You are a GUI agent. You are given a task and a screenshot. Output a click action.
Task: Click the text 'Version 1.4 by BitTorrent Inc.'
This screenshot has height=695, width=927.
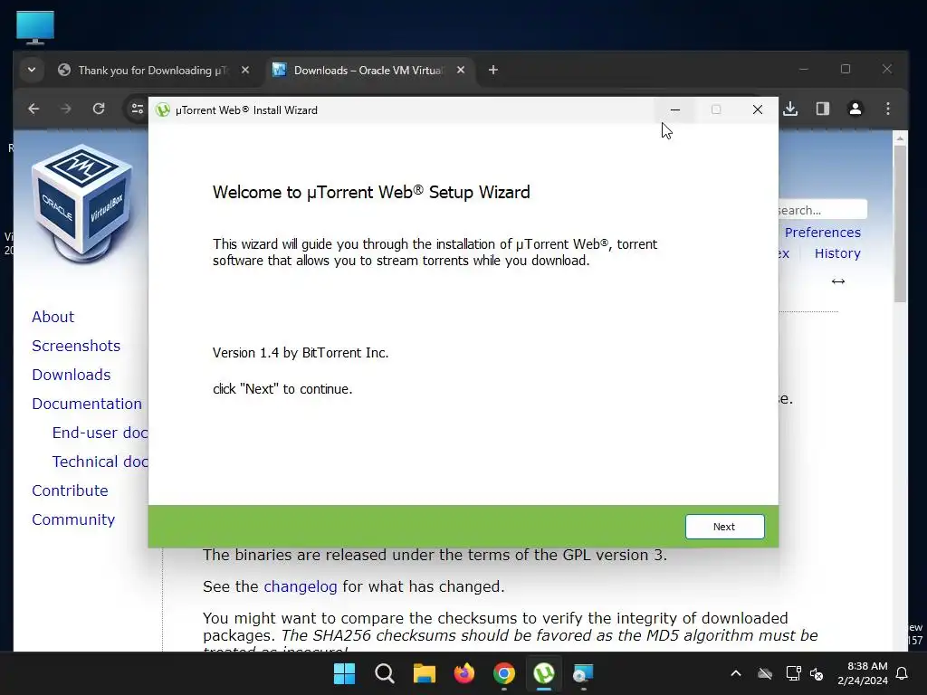coord(301,353)
